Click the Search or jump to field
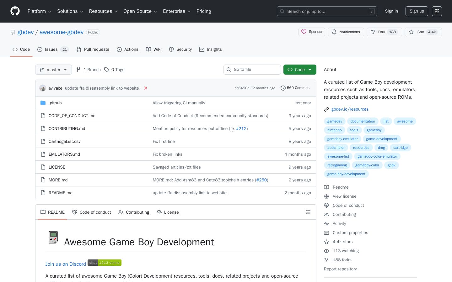The width and height of the screenshot is (452, 282). (x=327, y=11)
